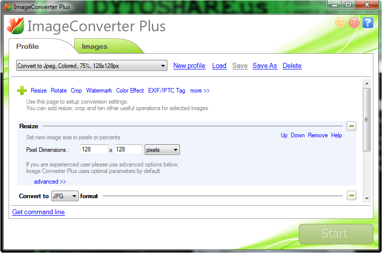Click the 'Use this page to setup conversion settings.' text

[77, 102]
